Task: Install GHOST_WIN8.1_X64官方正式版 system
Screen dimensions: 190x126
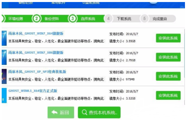Action: coord(168,95)
